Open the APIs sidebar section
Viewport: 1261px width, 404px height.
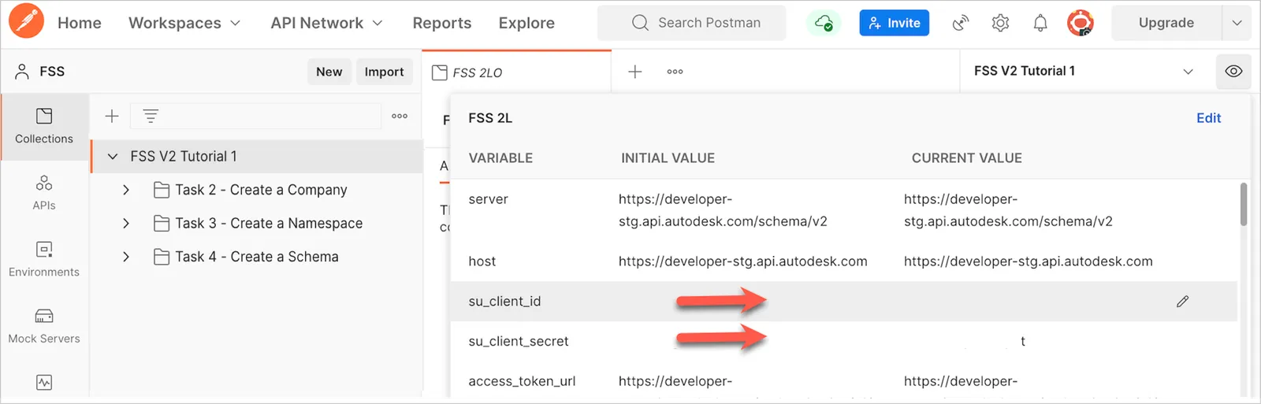pyautogui.click(x=44, y=193)
